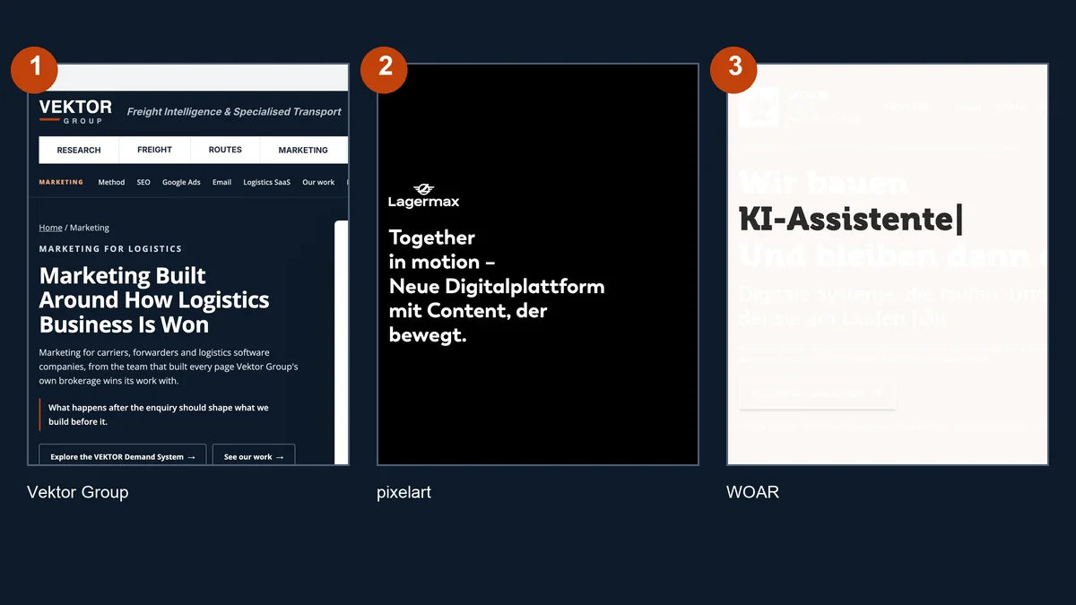Select the Email subnav item
Screen dimensions: 1076x605
click(222, 182)
